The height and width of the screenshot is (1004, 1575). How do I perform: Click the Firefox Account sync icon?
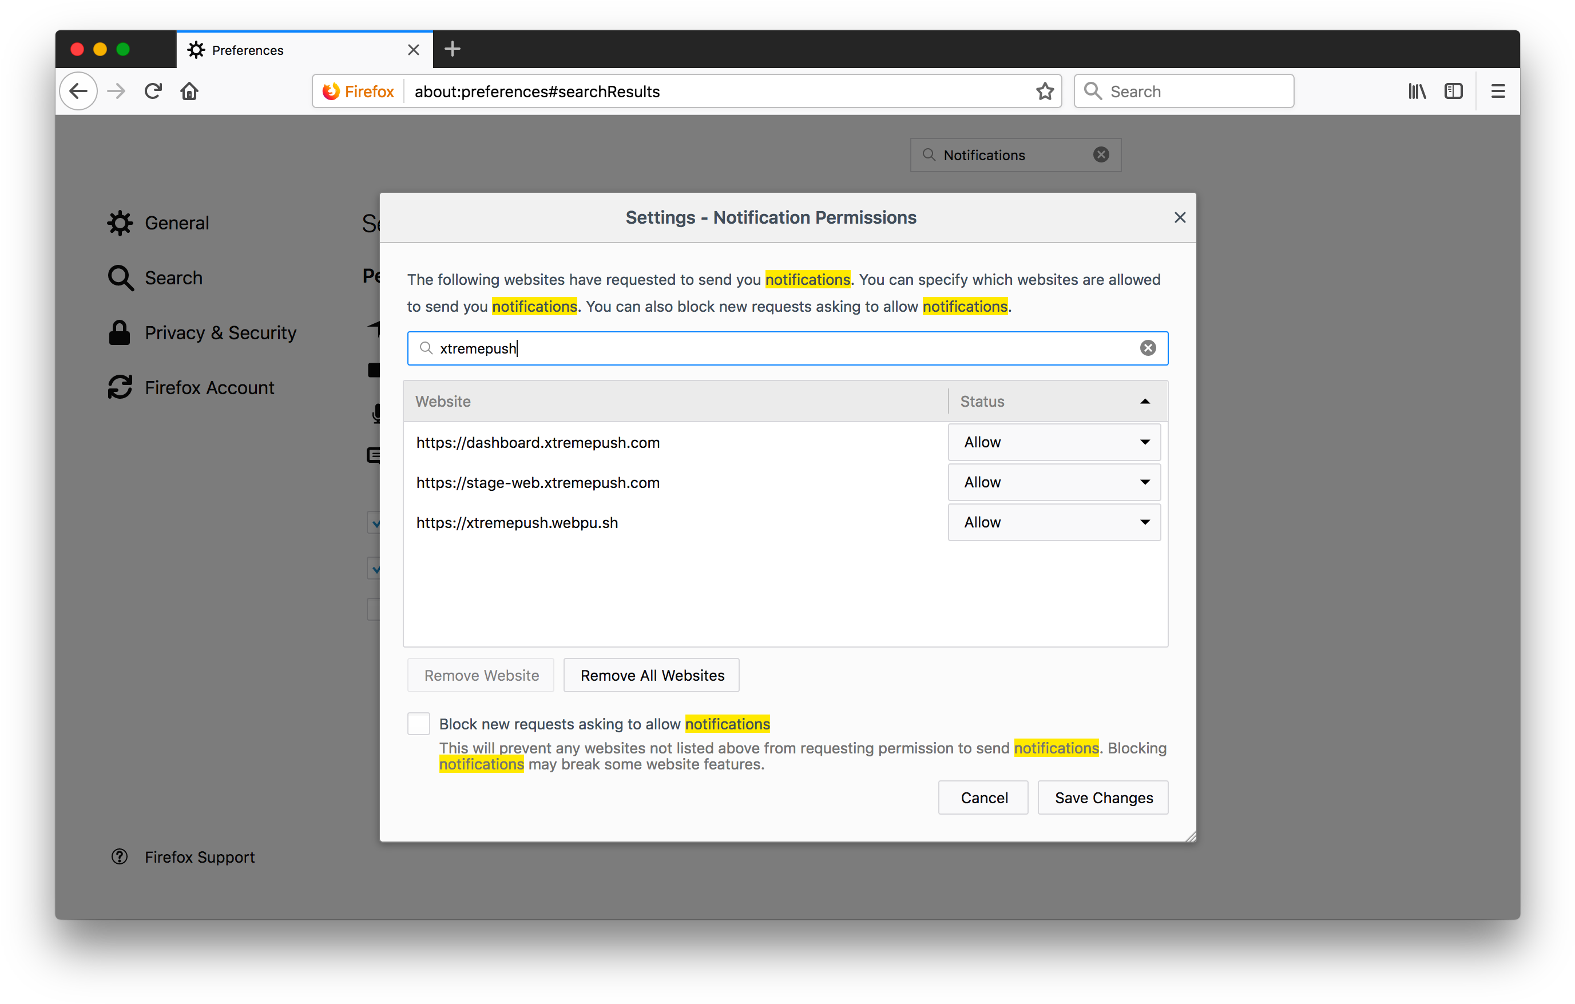coord(120,388)
